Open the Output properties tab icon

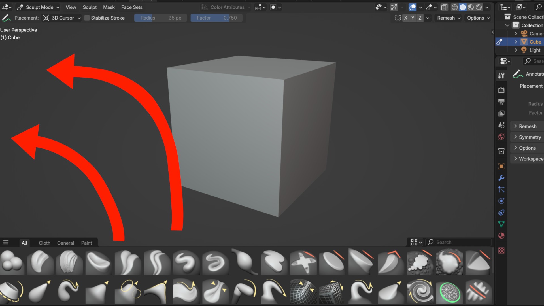(501, 102)
